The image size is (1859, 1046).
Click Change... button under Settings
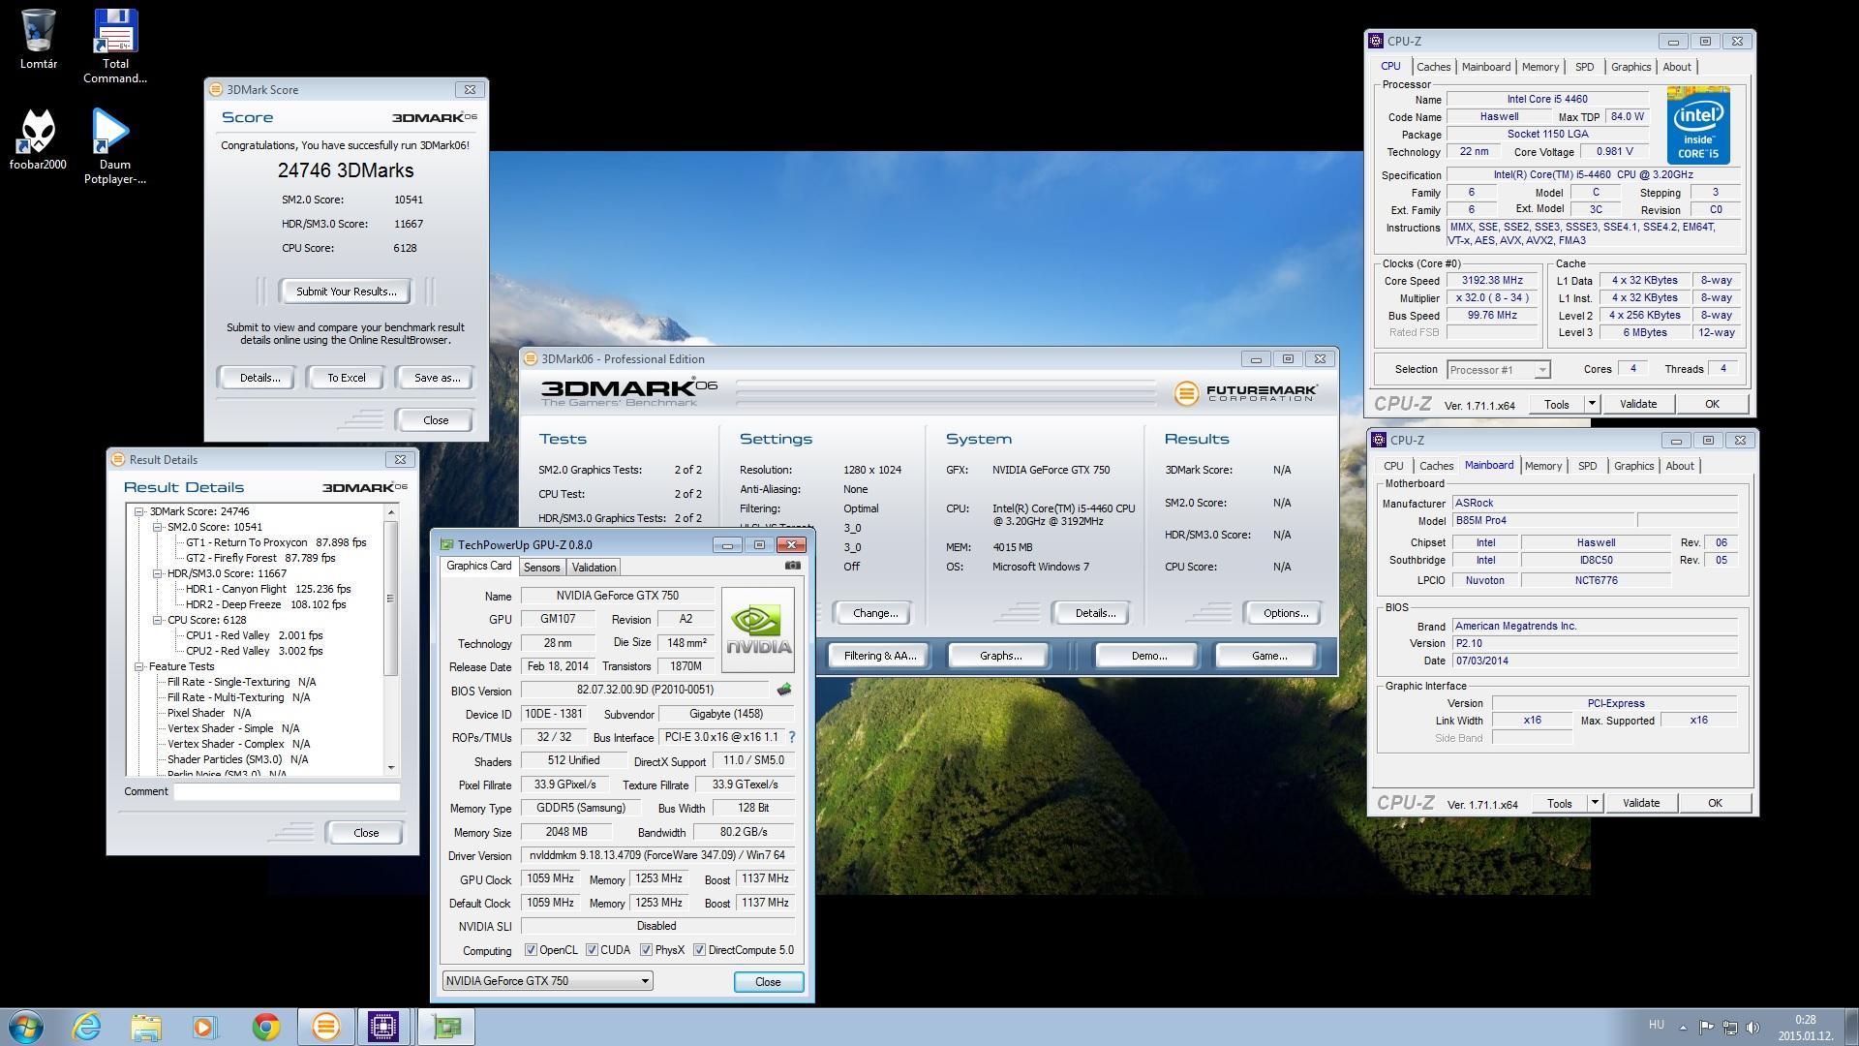[875, 613]
